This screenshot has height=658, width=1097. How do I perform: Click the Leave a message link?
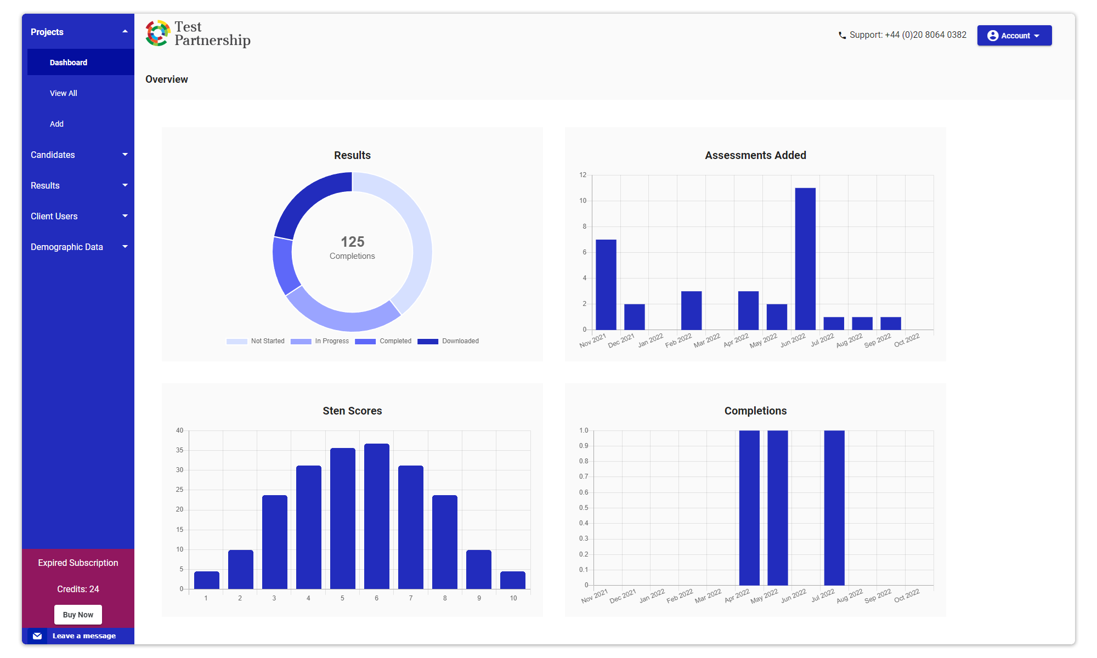(x=84, y=636)
